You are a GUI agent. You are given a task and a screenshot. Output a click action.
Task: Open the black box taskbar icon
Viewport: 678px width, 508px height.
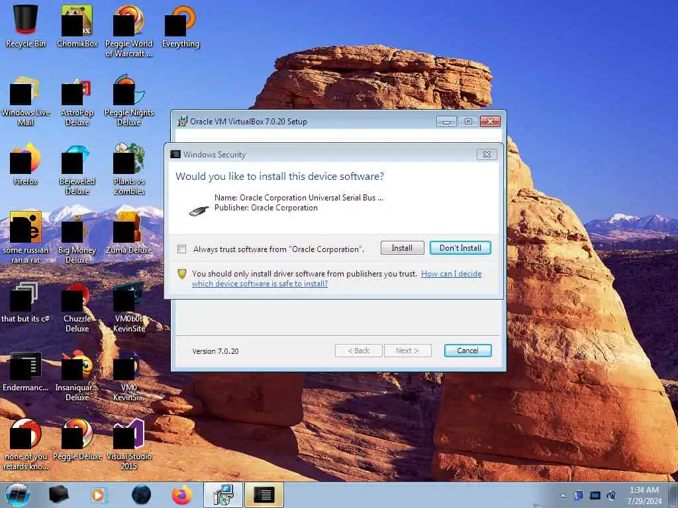[x=58, y=495]
